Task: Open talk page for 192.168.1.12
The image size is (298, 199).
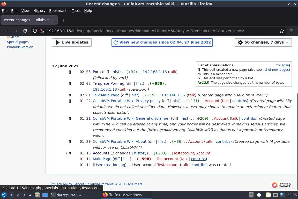Action: (x=191, y=95)
